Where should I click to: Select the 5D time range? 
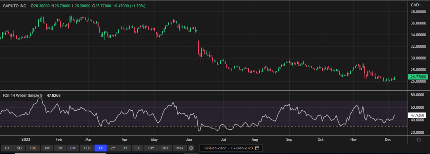pyautogui.click(x=19, y=148)
